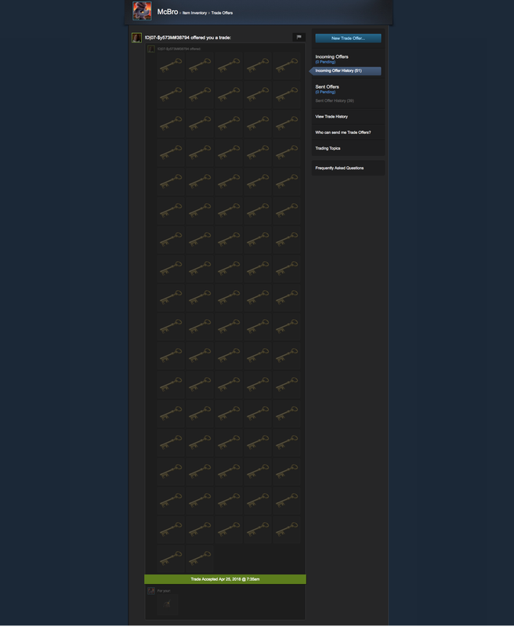514x627 pixels.
Task: Select the first key in the final two-key row
Action: click(171, 559)
